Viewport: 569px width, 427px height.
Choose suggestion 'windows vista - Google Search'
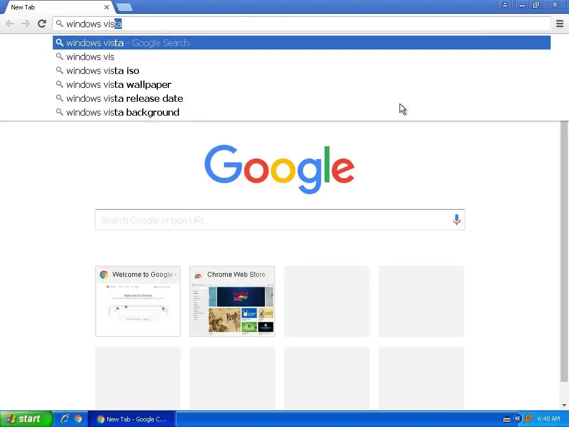coord(302,43)
